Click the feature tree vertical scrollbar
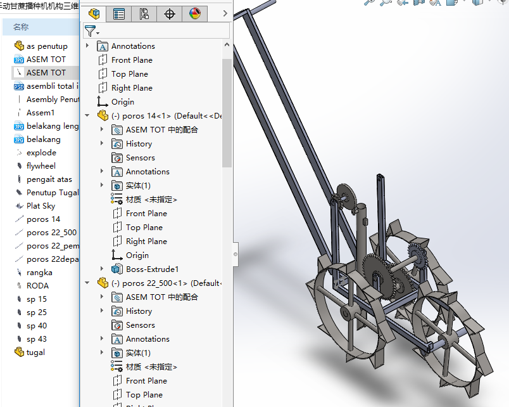This screenshot has width=509, height=407. click(x=227, y=114)
